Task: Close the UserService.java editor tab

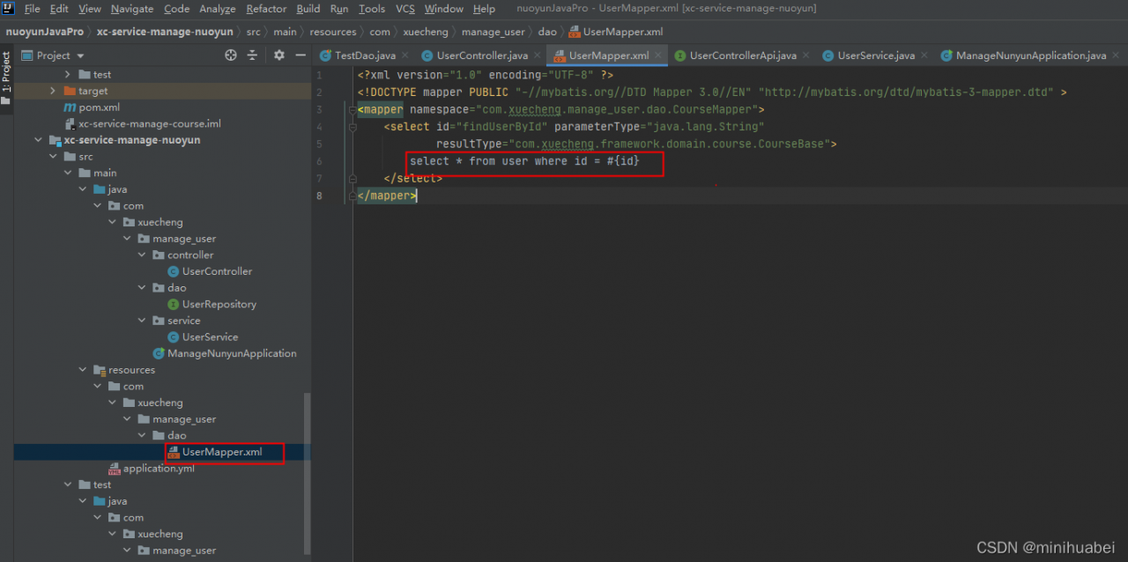Action: pyautogui.click(x=924, y=55)
